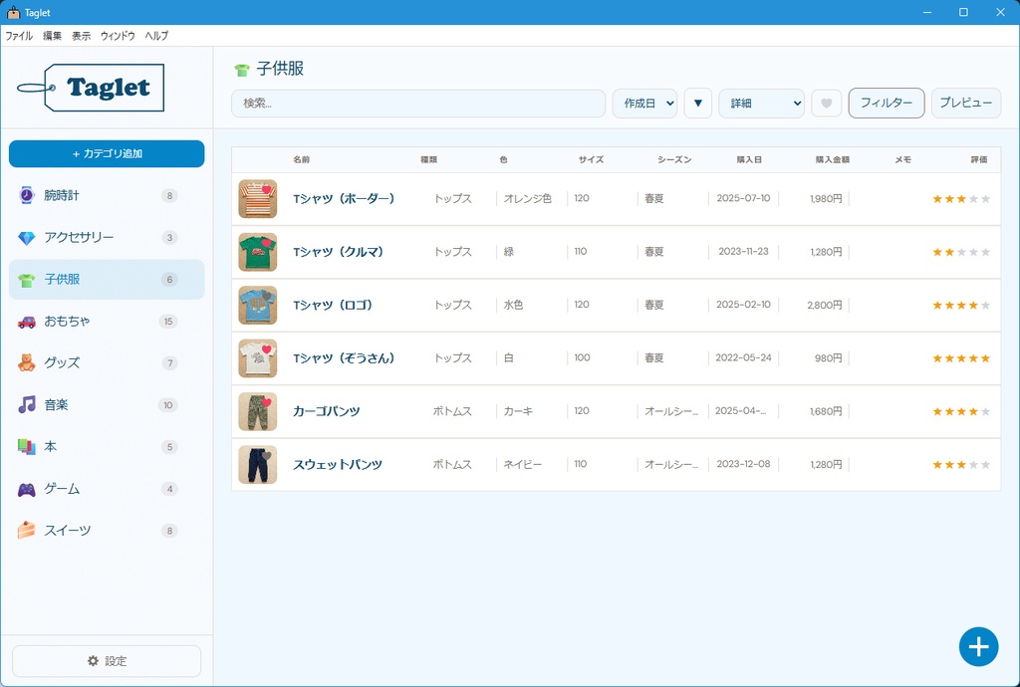
Task: Open 設定 at the sidebar bottom
Action: pos(107,661)
